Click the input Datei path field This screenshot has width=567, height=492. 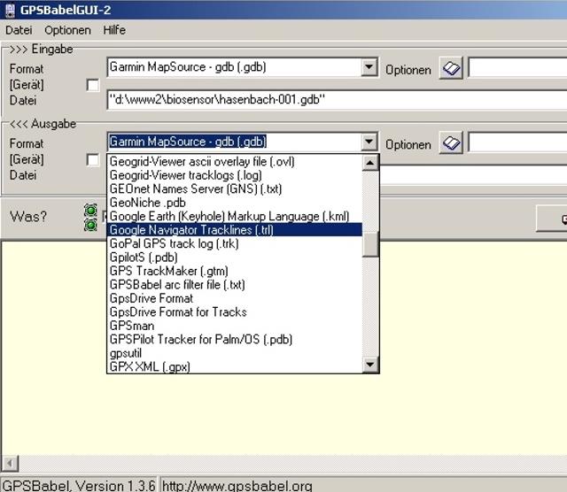(x=337, y=100)
